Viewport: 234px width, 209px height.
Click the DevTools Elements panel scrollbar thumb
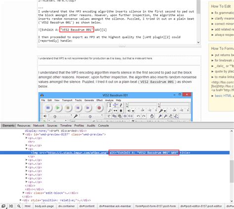click(232, 171)
